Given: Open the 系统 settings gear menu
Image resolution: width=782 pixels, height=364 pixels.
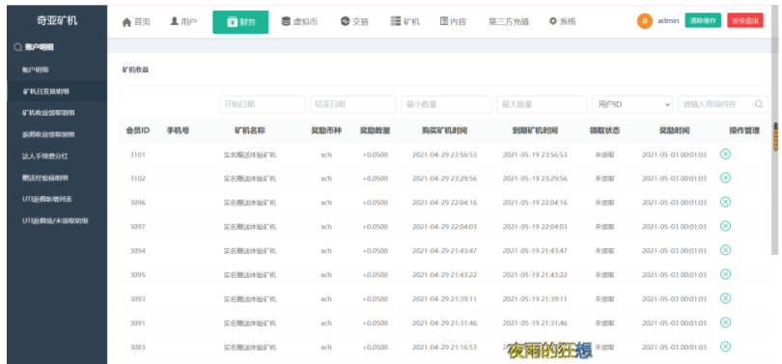Looking at the screenshot, I should [x=562, y=21].
